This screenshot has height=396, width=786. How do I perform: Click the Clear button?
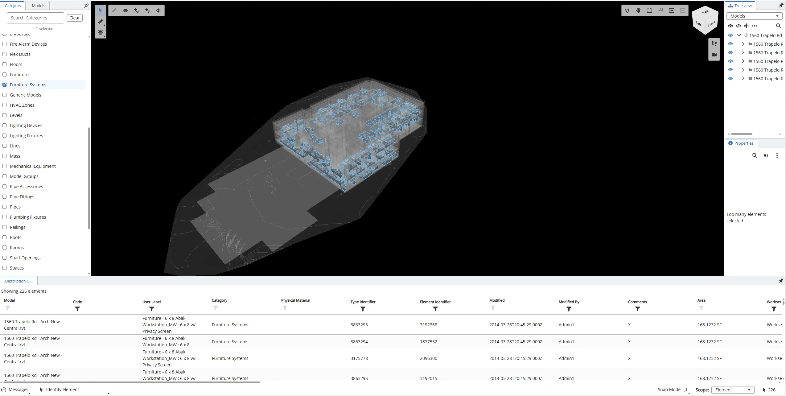(75, 18)
